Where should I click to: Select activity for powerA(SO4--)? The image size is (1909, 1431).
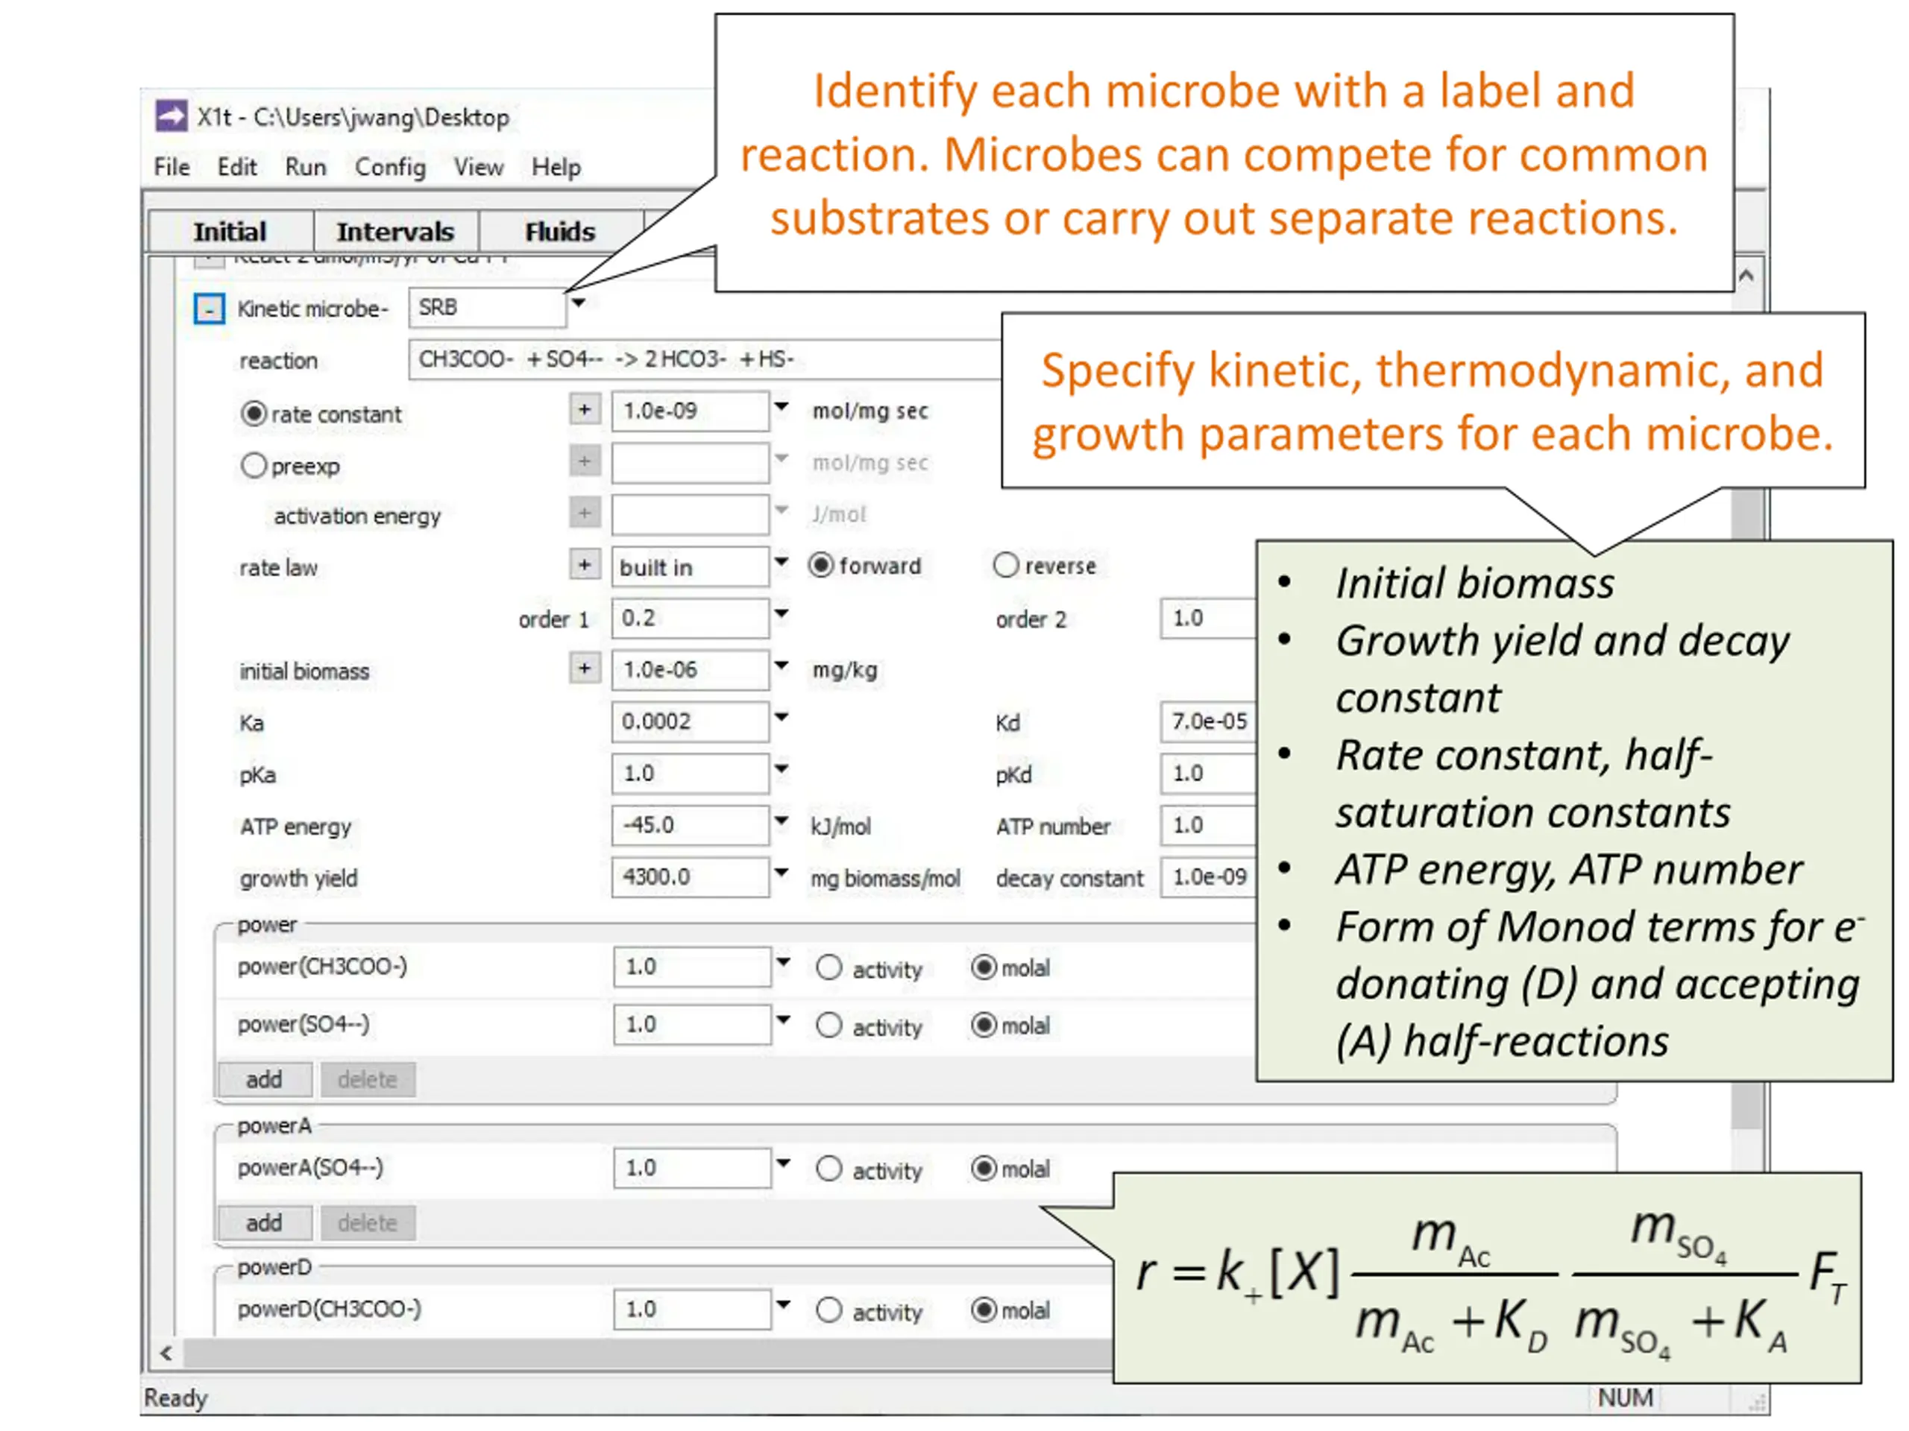coord(828,1169)
